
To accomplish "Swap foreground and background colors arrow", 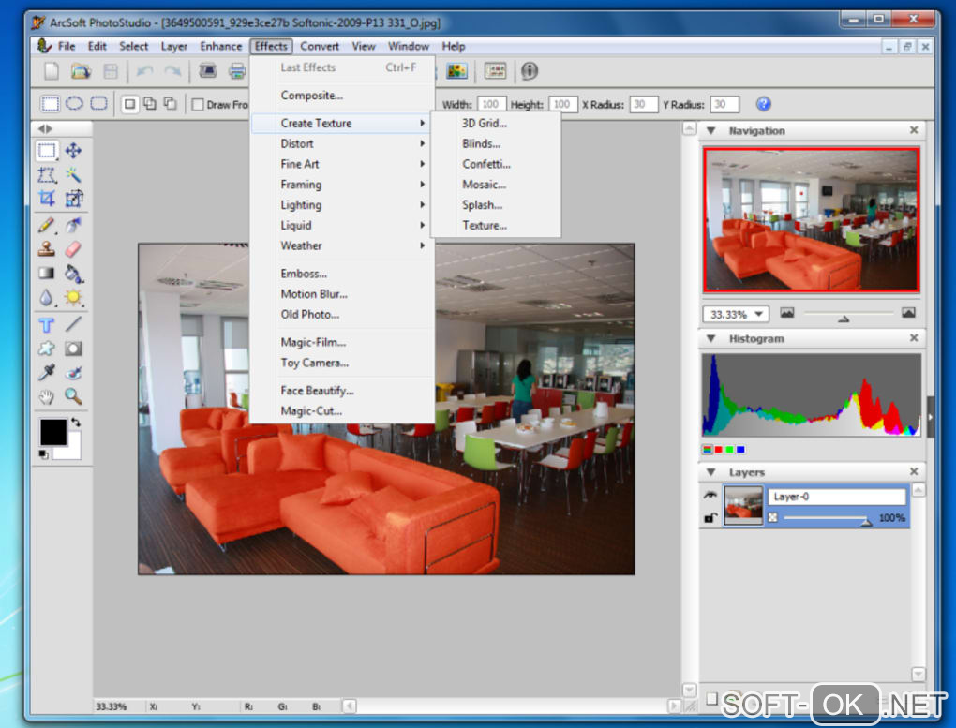I will (76, 422).
